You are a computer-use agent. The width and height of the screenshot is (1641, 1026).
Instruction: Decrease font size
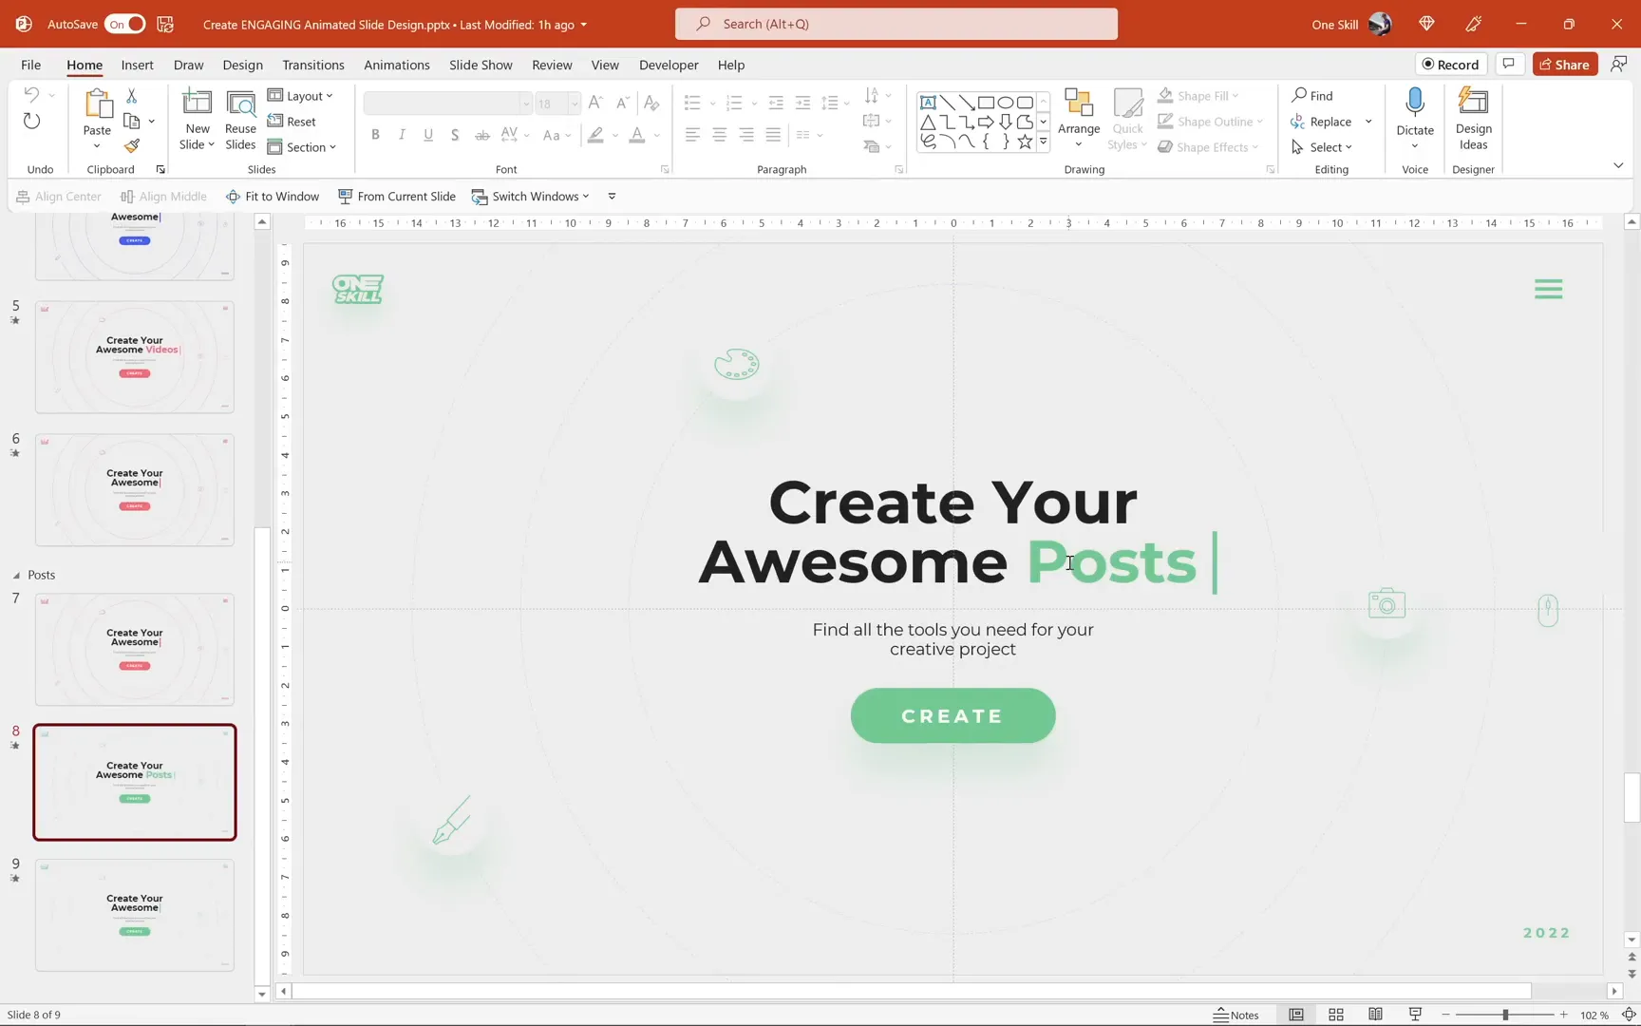622,103
